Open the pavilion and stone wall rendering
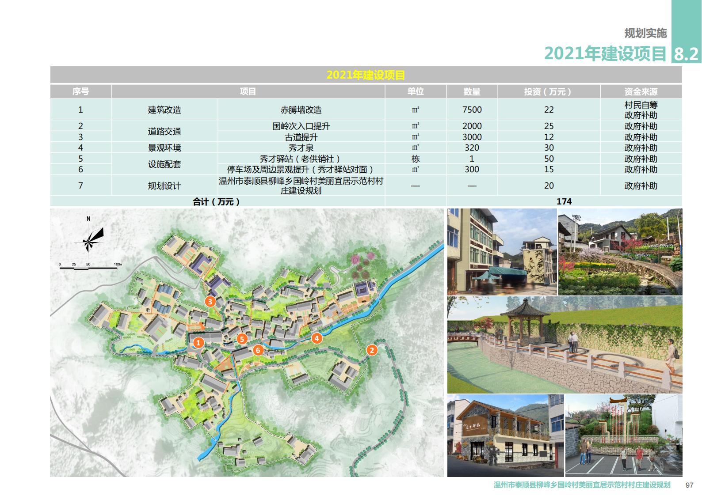702x496 pixels. click(565, 345)
